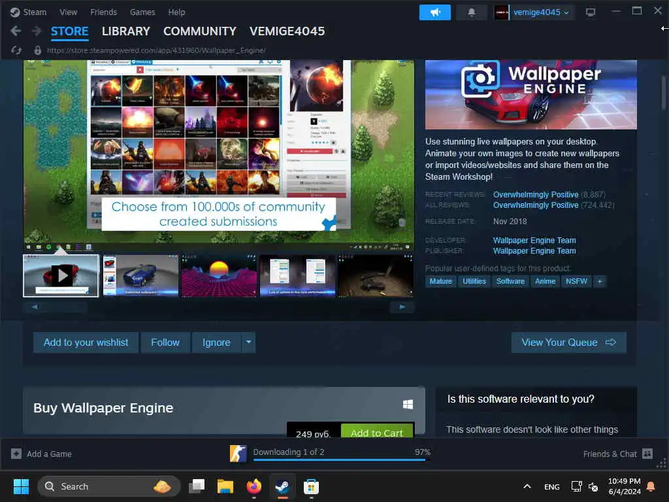Click the thumbnail strip right arrow
Image resolution: width=669 pixels, height=502 pixels.
click(x=402, y=307)
